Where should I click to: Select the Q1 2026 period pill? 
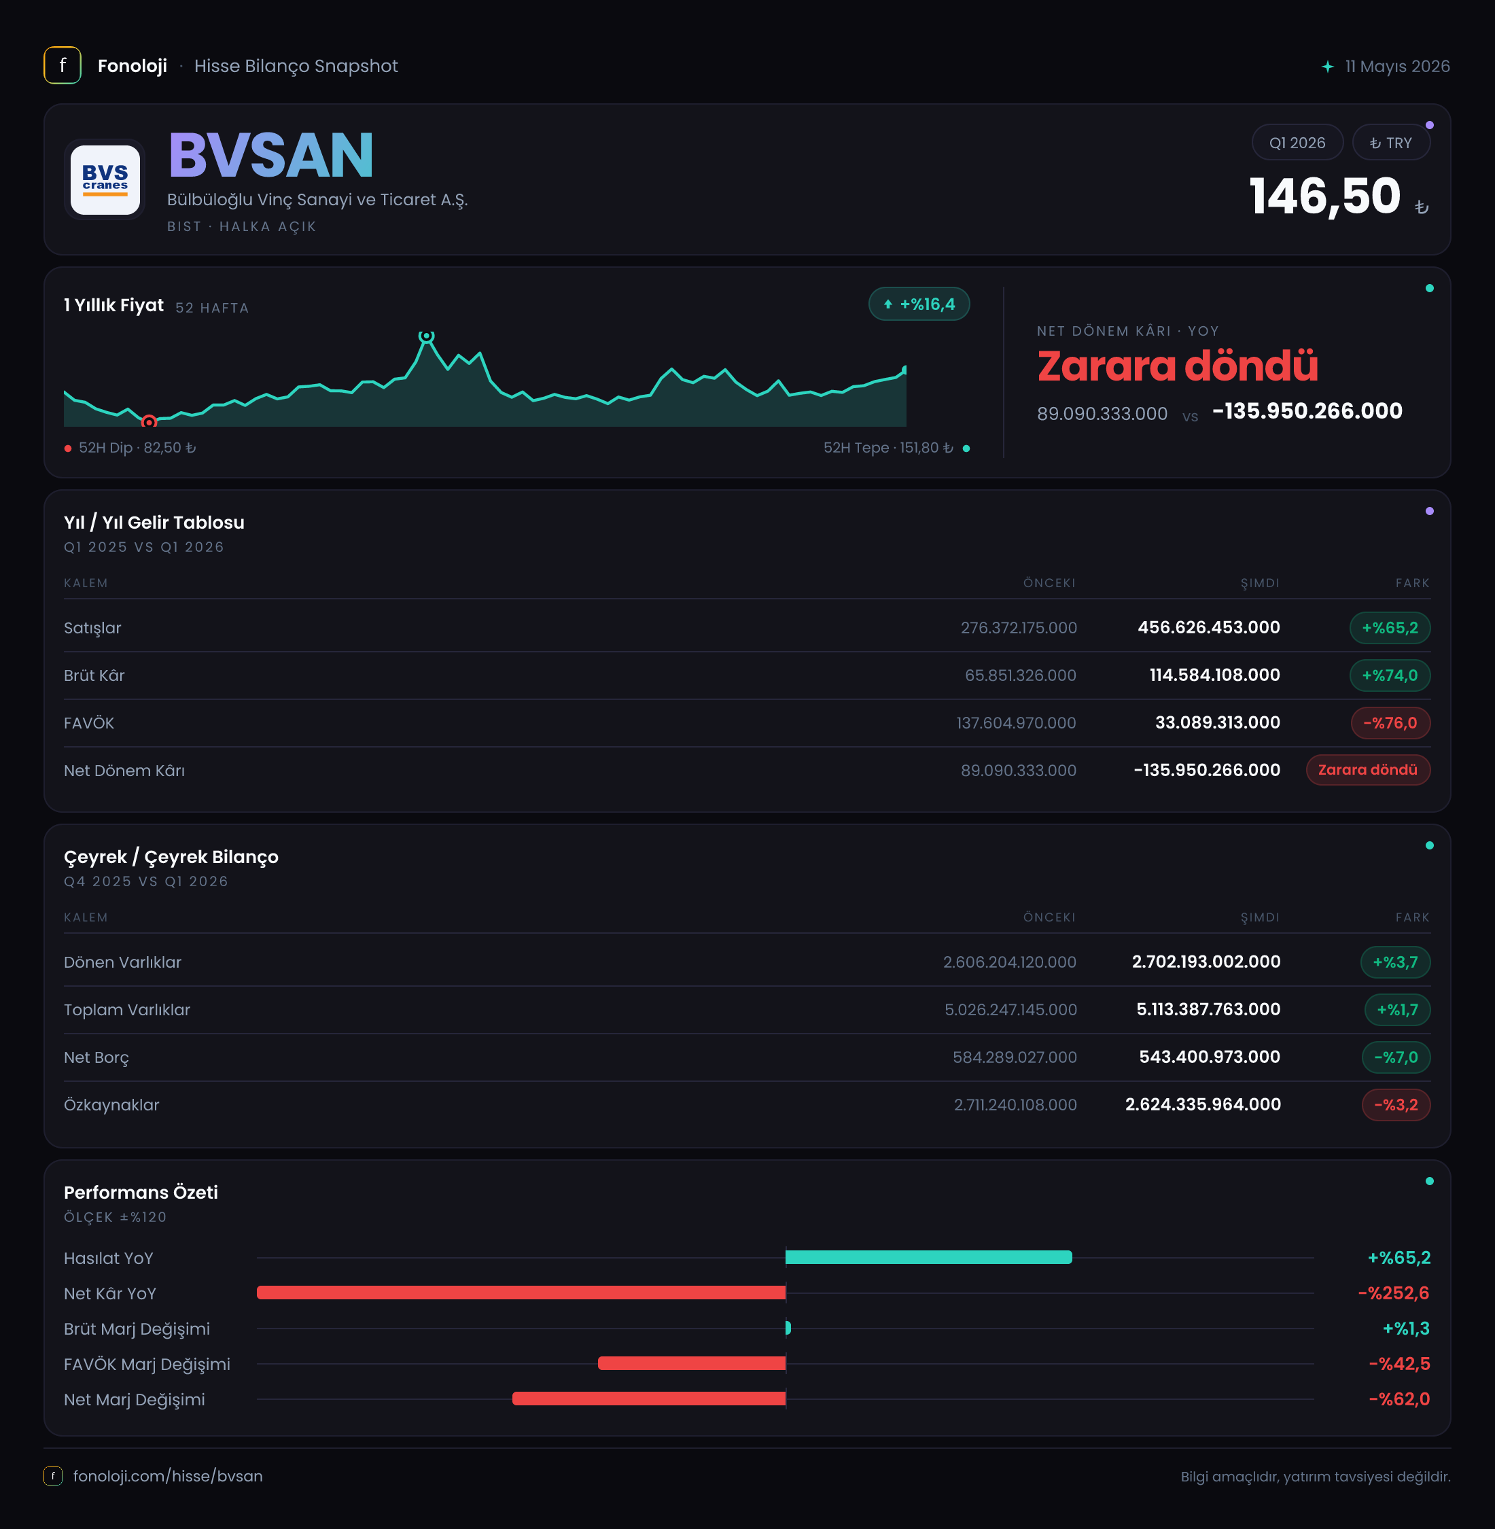(x=1297, y=142)
